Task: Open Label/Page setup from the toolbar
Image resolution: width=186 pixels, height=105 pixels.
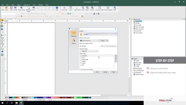Action: [x=28, y=8]
